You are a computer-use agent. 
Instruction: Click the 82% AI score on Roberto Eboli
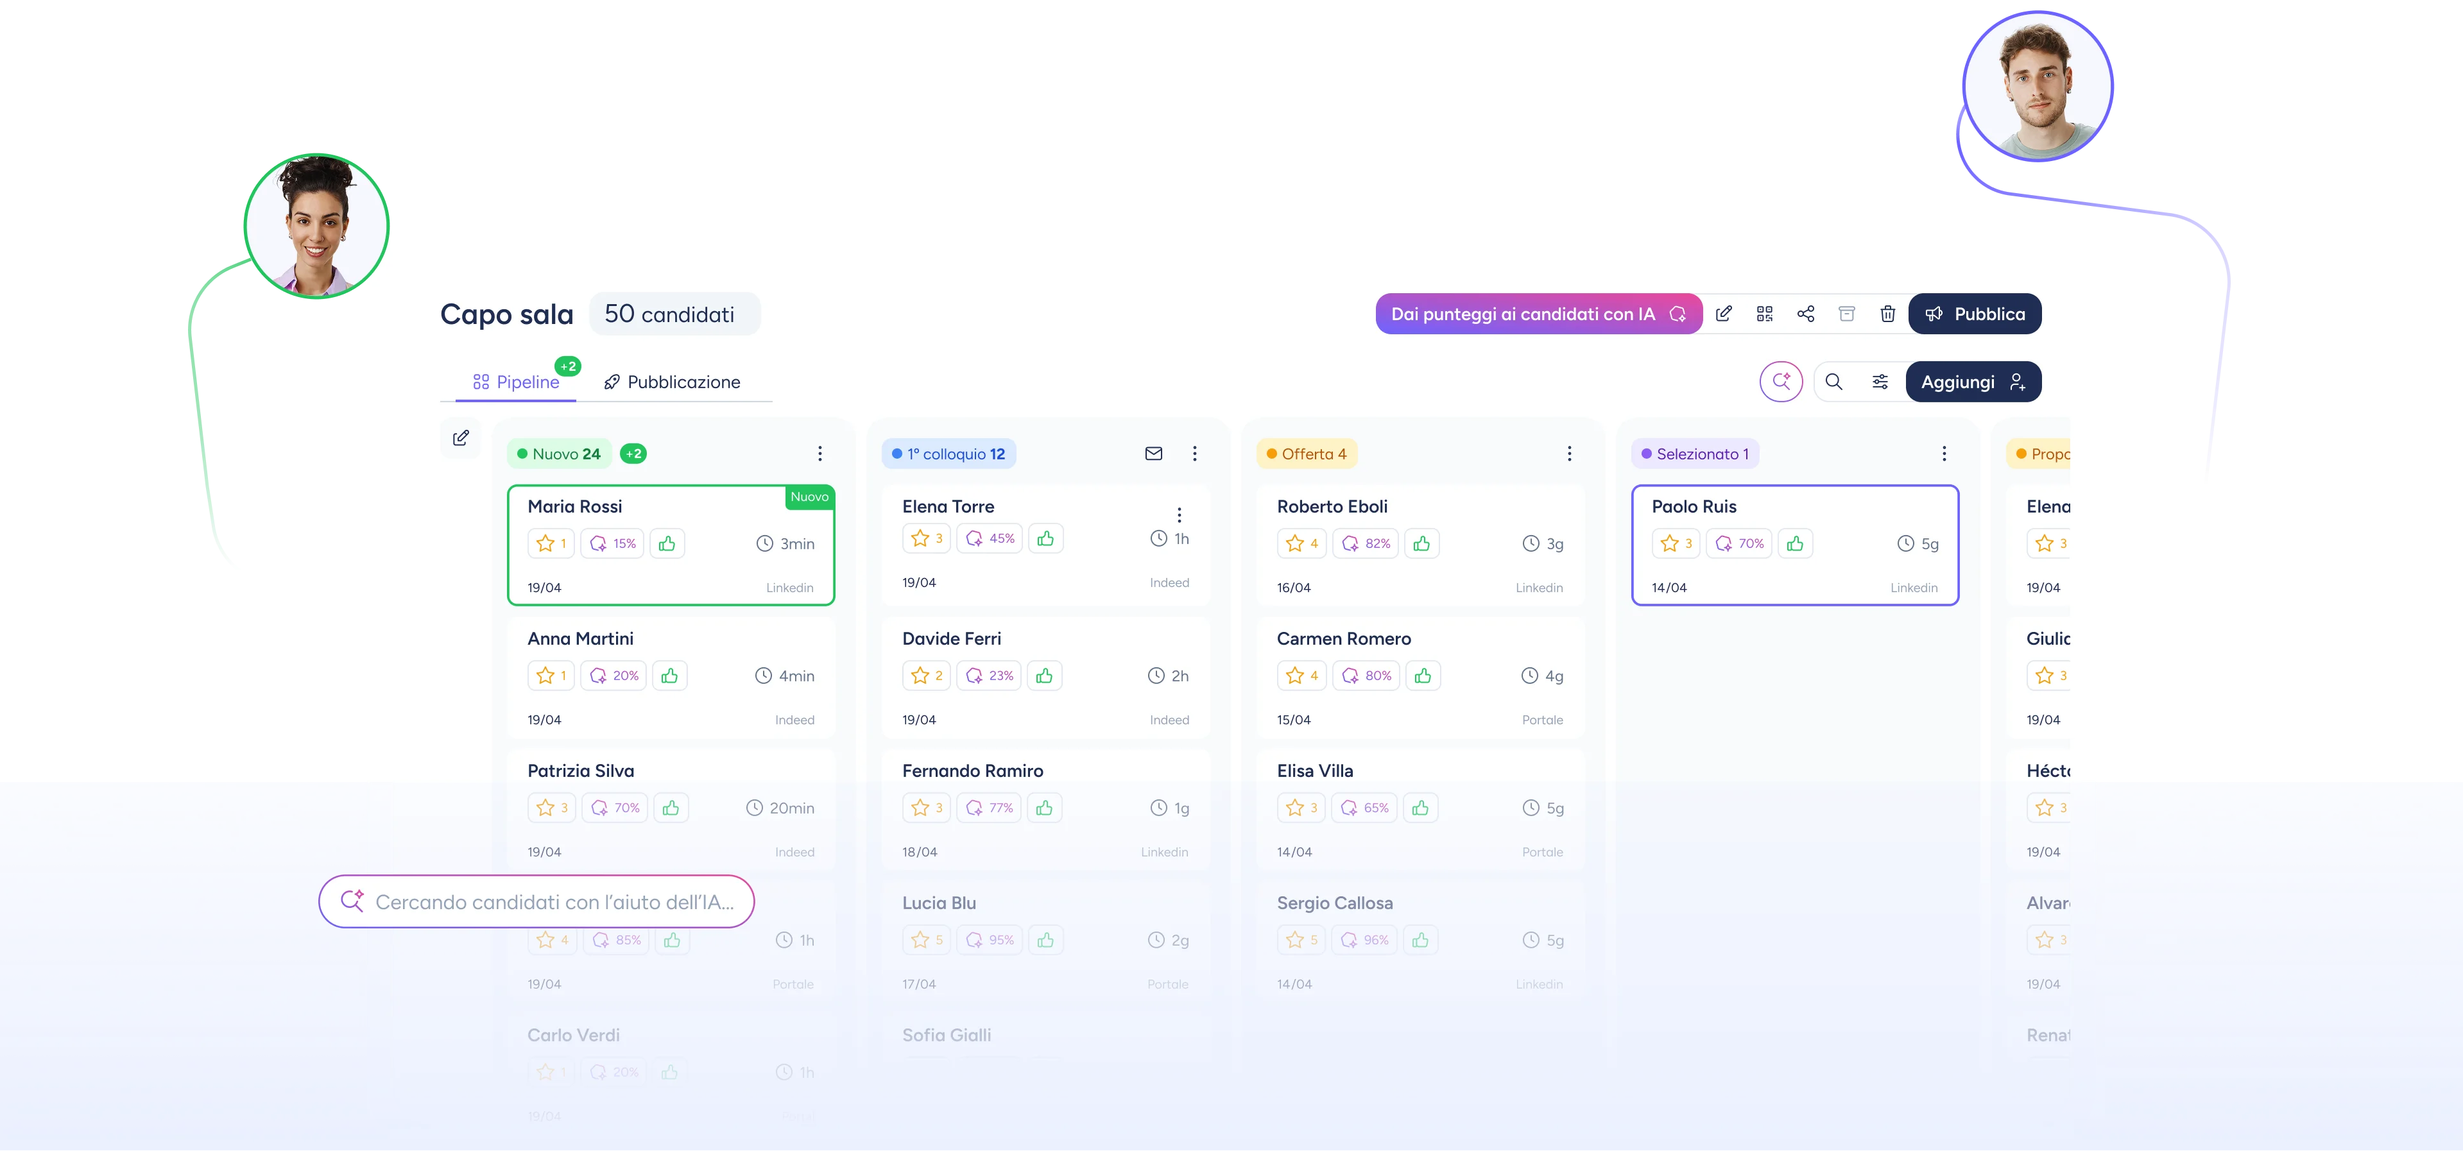1366,543
